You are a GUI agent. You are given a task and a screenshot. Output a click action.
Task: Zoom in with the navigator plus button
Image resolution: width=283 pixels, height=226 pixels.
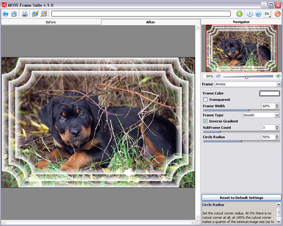278,76
